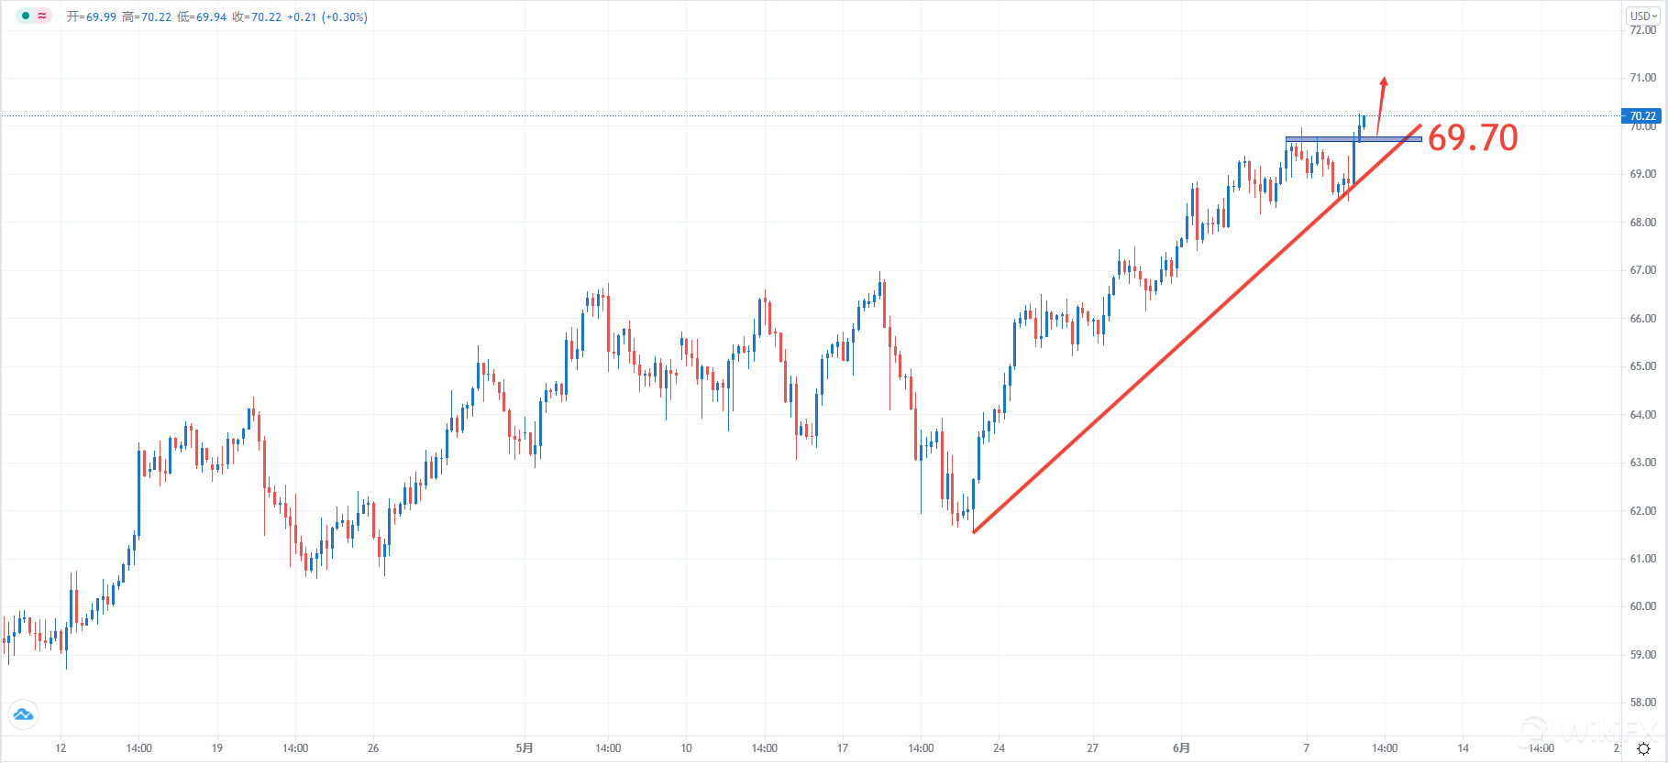Click the +0.21 (+0.30%) change value
1668x763 pixels.
(327, 16)
